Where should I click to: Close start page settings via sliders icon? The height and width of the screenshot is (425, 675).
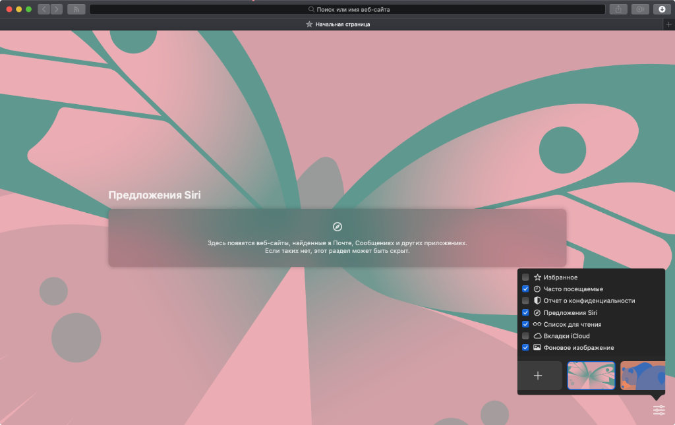point(659,410)
